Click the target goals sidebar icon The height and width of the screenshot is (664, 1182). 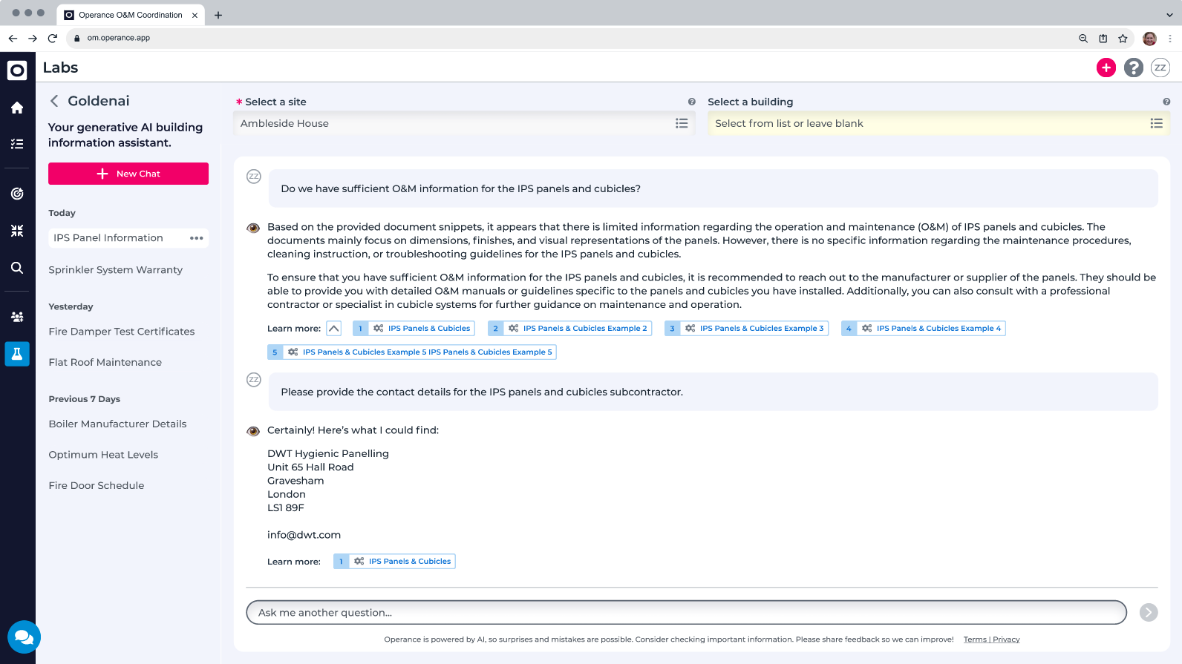(17, 194)
